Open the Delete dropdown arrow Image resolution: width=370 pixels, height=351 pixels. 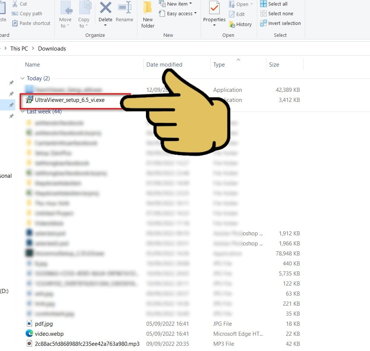coord(105,25)
